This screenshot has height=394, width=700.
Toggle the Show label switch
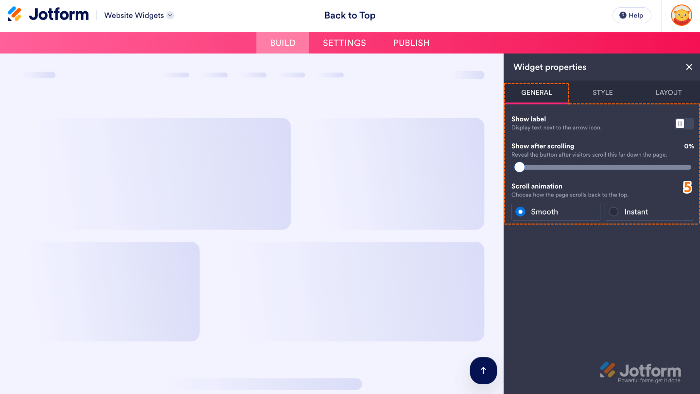[684, 124]
